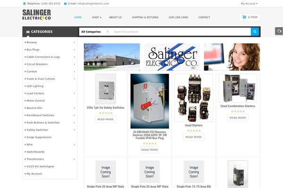Open the My Account dropdown
Image resolution: width=283 pixels, height=188 pixels.
tap(249, 4)
